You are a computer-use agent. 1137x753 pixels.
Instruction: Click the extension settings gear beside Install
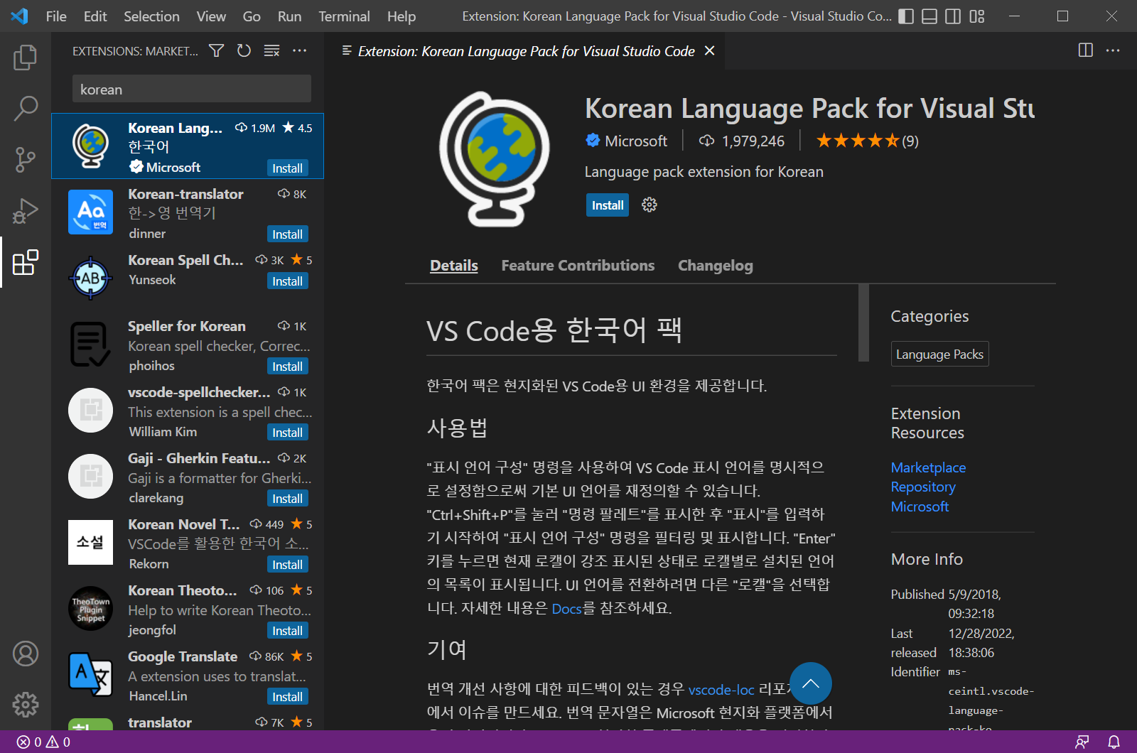650,205
